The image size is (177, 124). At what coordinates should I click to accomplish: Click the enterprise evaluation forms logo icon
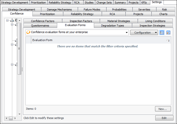point(28,32)
